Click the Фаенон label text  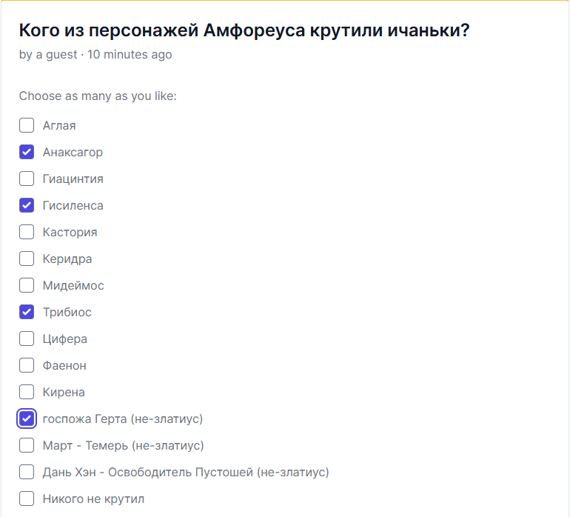coord(64,366)
